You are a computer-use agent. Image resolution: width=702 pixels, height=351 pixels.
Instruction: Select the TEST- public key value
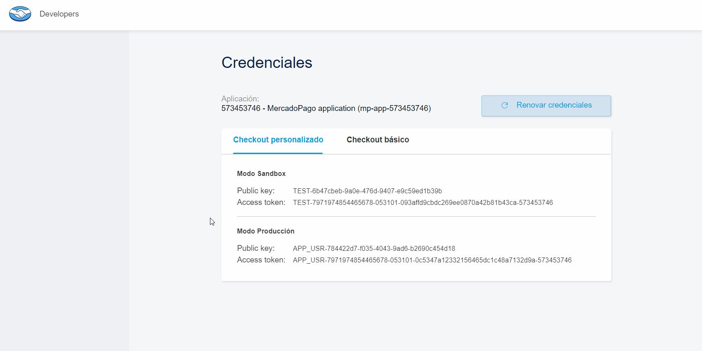367,191
